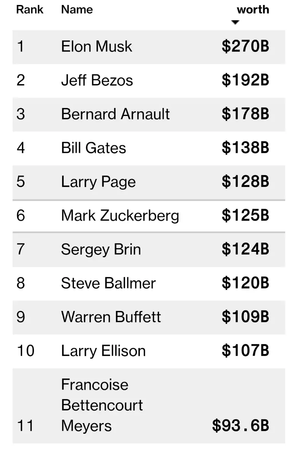Click rank number 10
The width and height of the screenshot is (289, 454).
pos(26,351)
